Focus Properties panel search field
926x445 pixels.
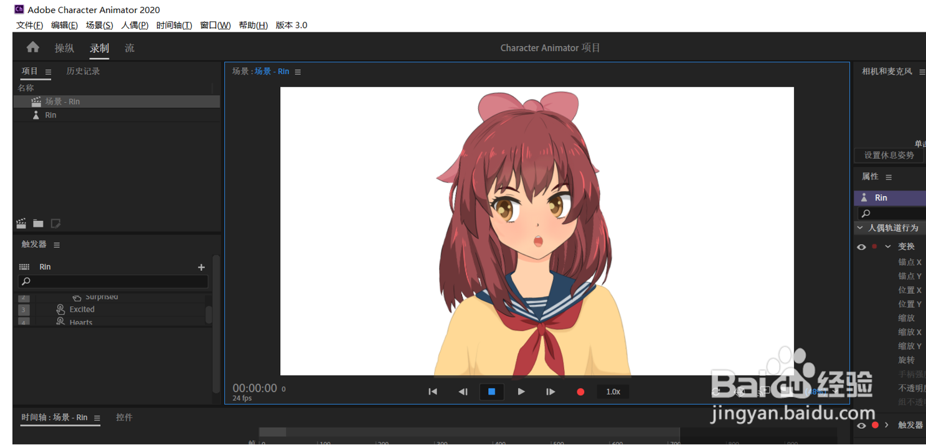892,213
